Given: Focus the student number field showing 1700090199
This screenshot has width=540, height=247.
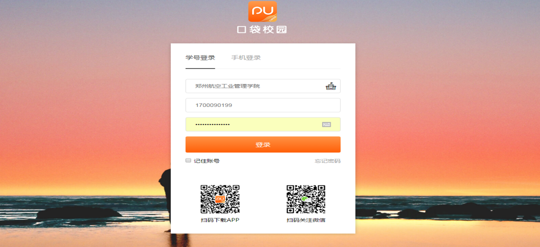Looking at the screenshot, I should pos(263,105).
